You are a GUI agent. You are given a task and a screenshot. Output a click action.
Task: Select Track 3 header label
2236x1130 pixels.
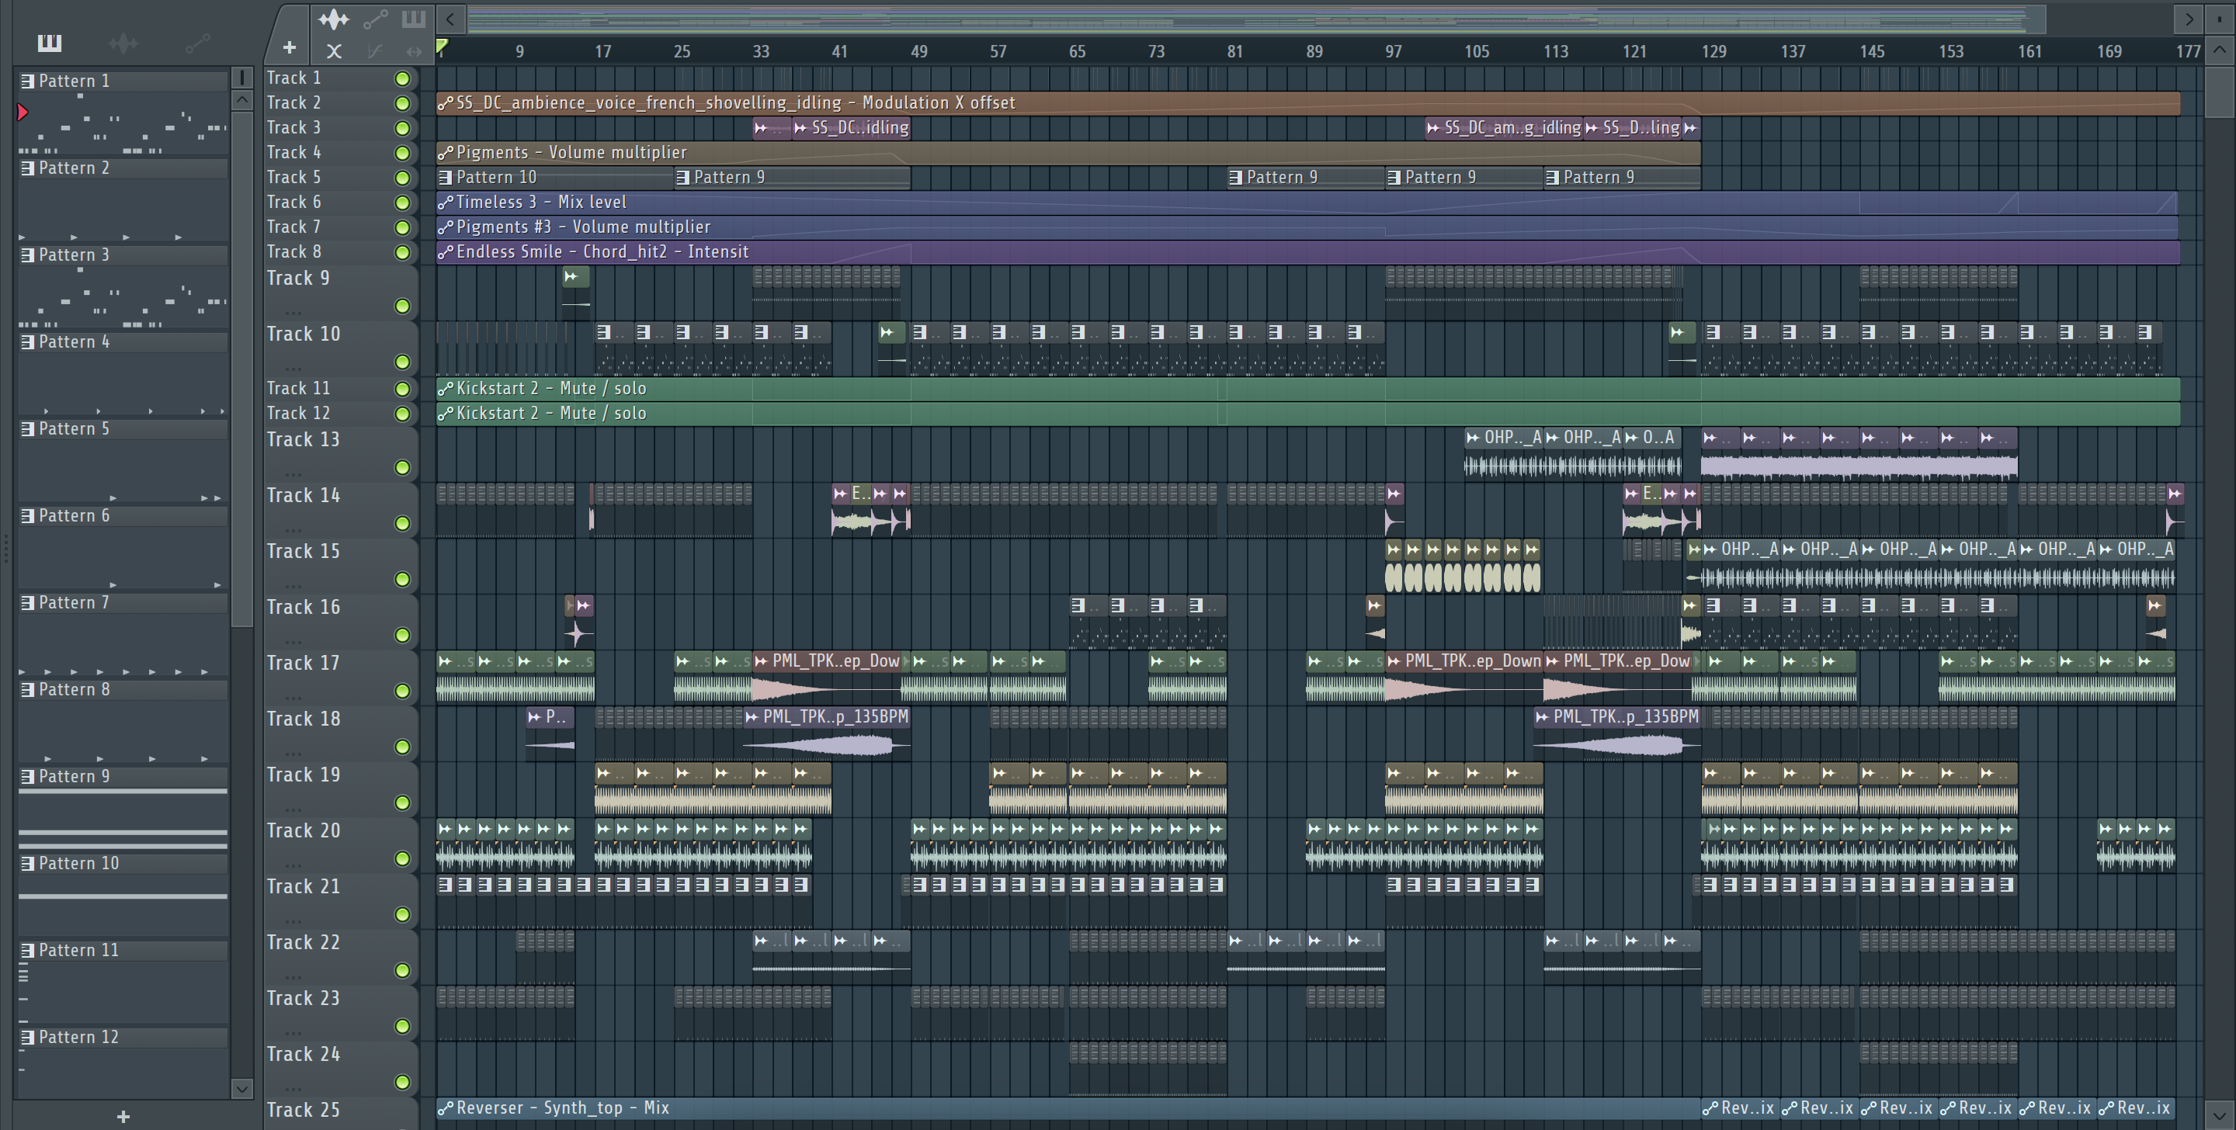(293, 127)
